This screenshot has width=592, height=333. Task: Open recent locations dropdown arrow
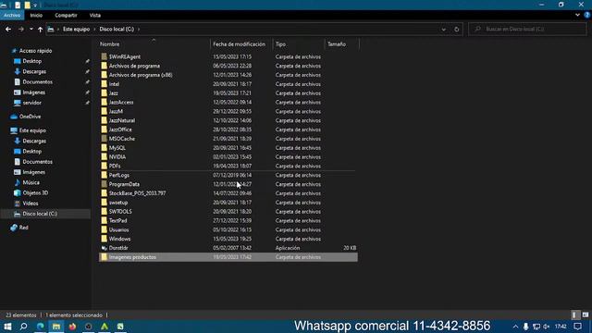(x=31, y=29)
